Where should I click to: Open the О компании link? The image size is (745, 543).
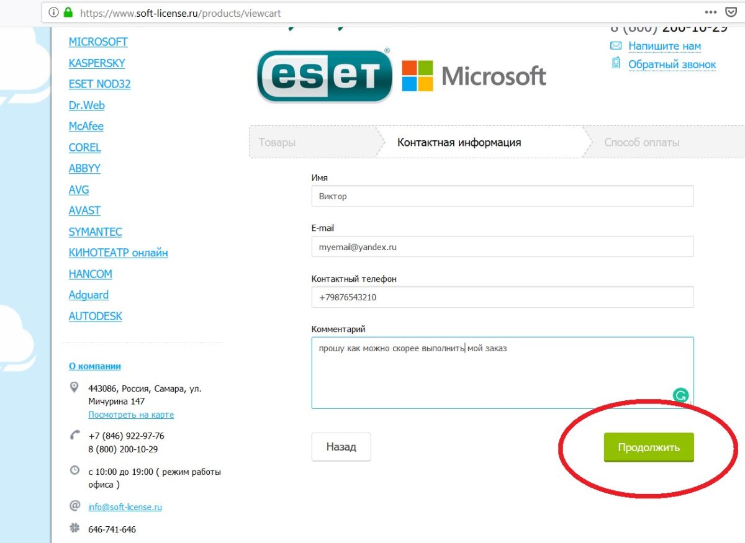click(95, 366)
